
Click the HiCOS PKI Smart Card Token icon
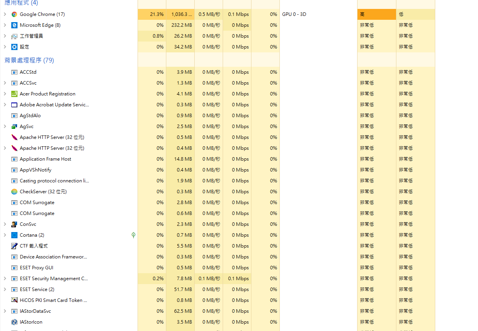point(14,300)
